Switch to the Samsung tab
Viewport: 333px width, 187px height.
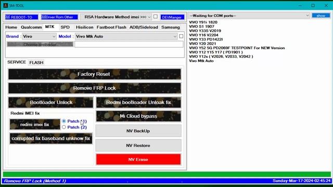point(171,28)
